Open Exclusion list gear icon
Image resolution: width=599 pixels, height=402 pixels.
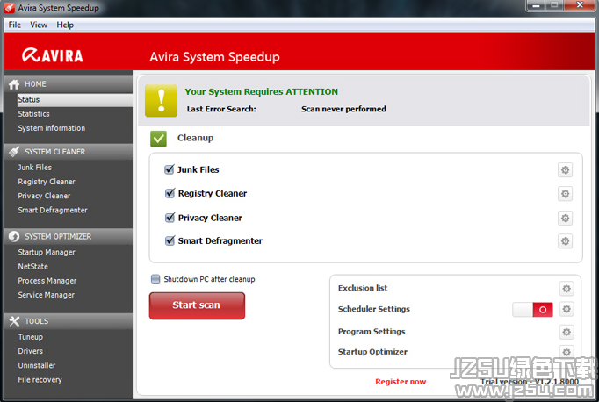pos(567,289)
